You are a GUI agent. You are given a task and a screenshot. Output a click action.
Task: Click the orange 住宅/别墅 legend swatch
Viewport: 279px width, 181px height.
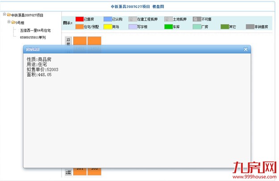coord(79,27)
